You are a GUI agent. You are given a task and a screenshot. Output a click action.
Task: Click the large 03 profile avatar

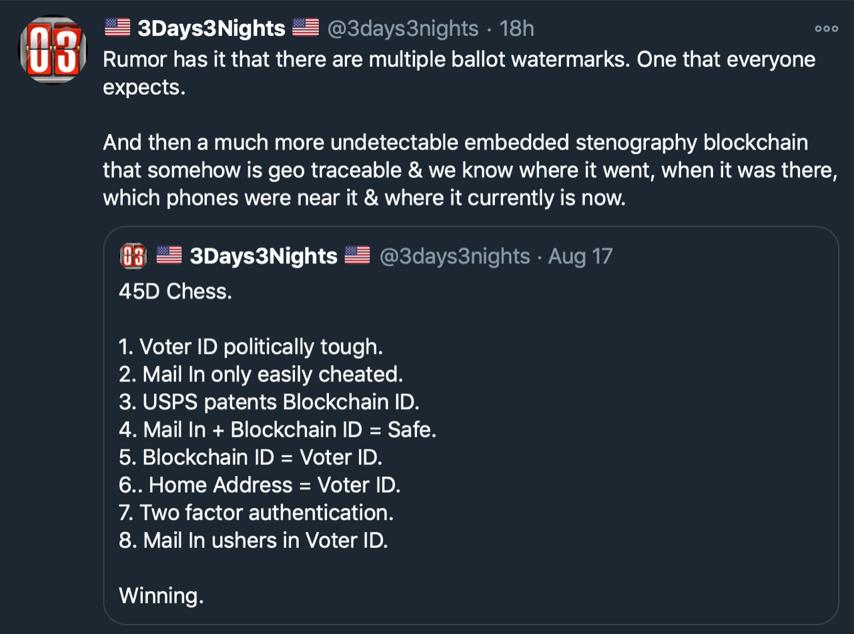51,50
